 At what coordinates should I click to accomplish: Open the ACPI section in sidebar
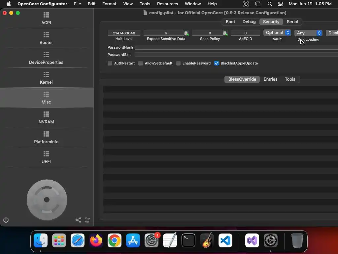46,19
